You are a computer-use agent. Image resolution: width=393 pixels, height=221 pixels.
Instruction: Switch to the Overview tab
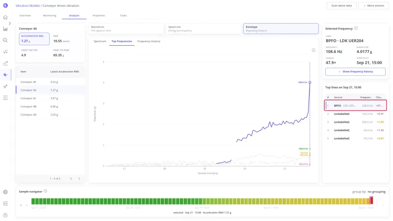click(25, 16)
